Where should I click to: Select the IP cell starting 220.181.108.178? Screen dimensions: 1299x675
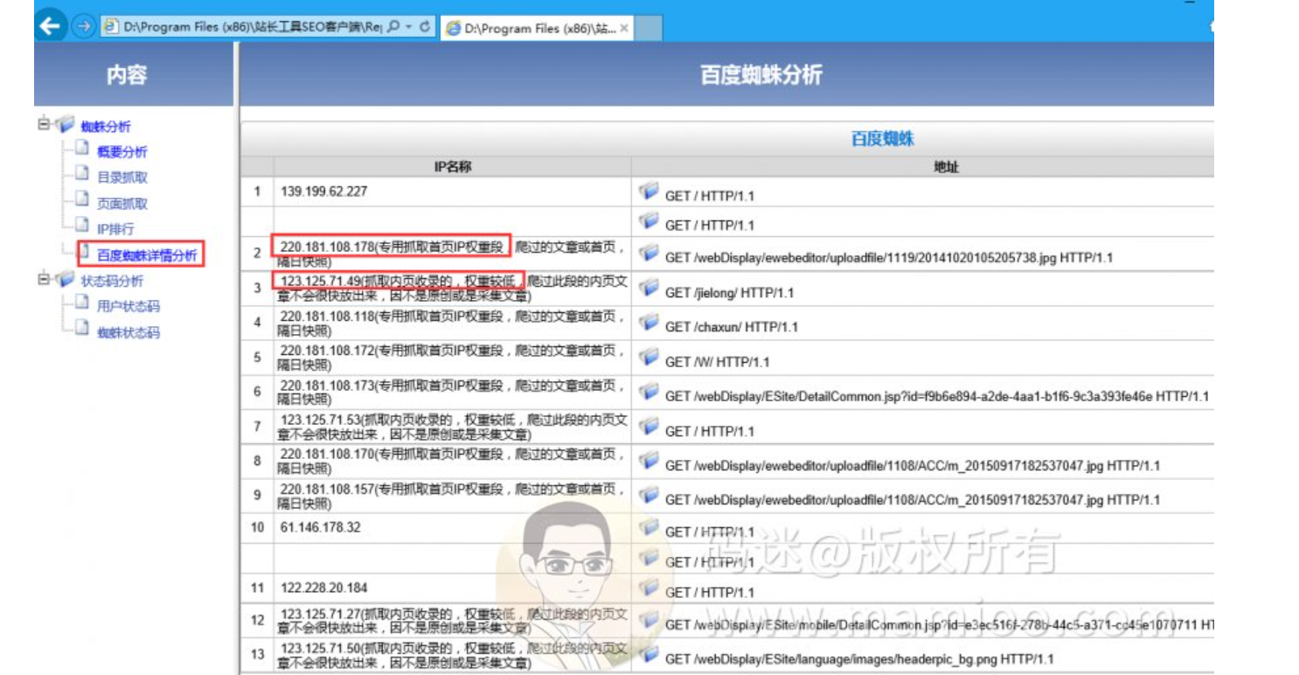453,254
